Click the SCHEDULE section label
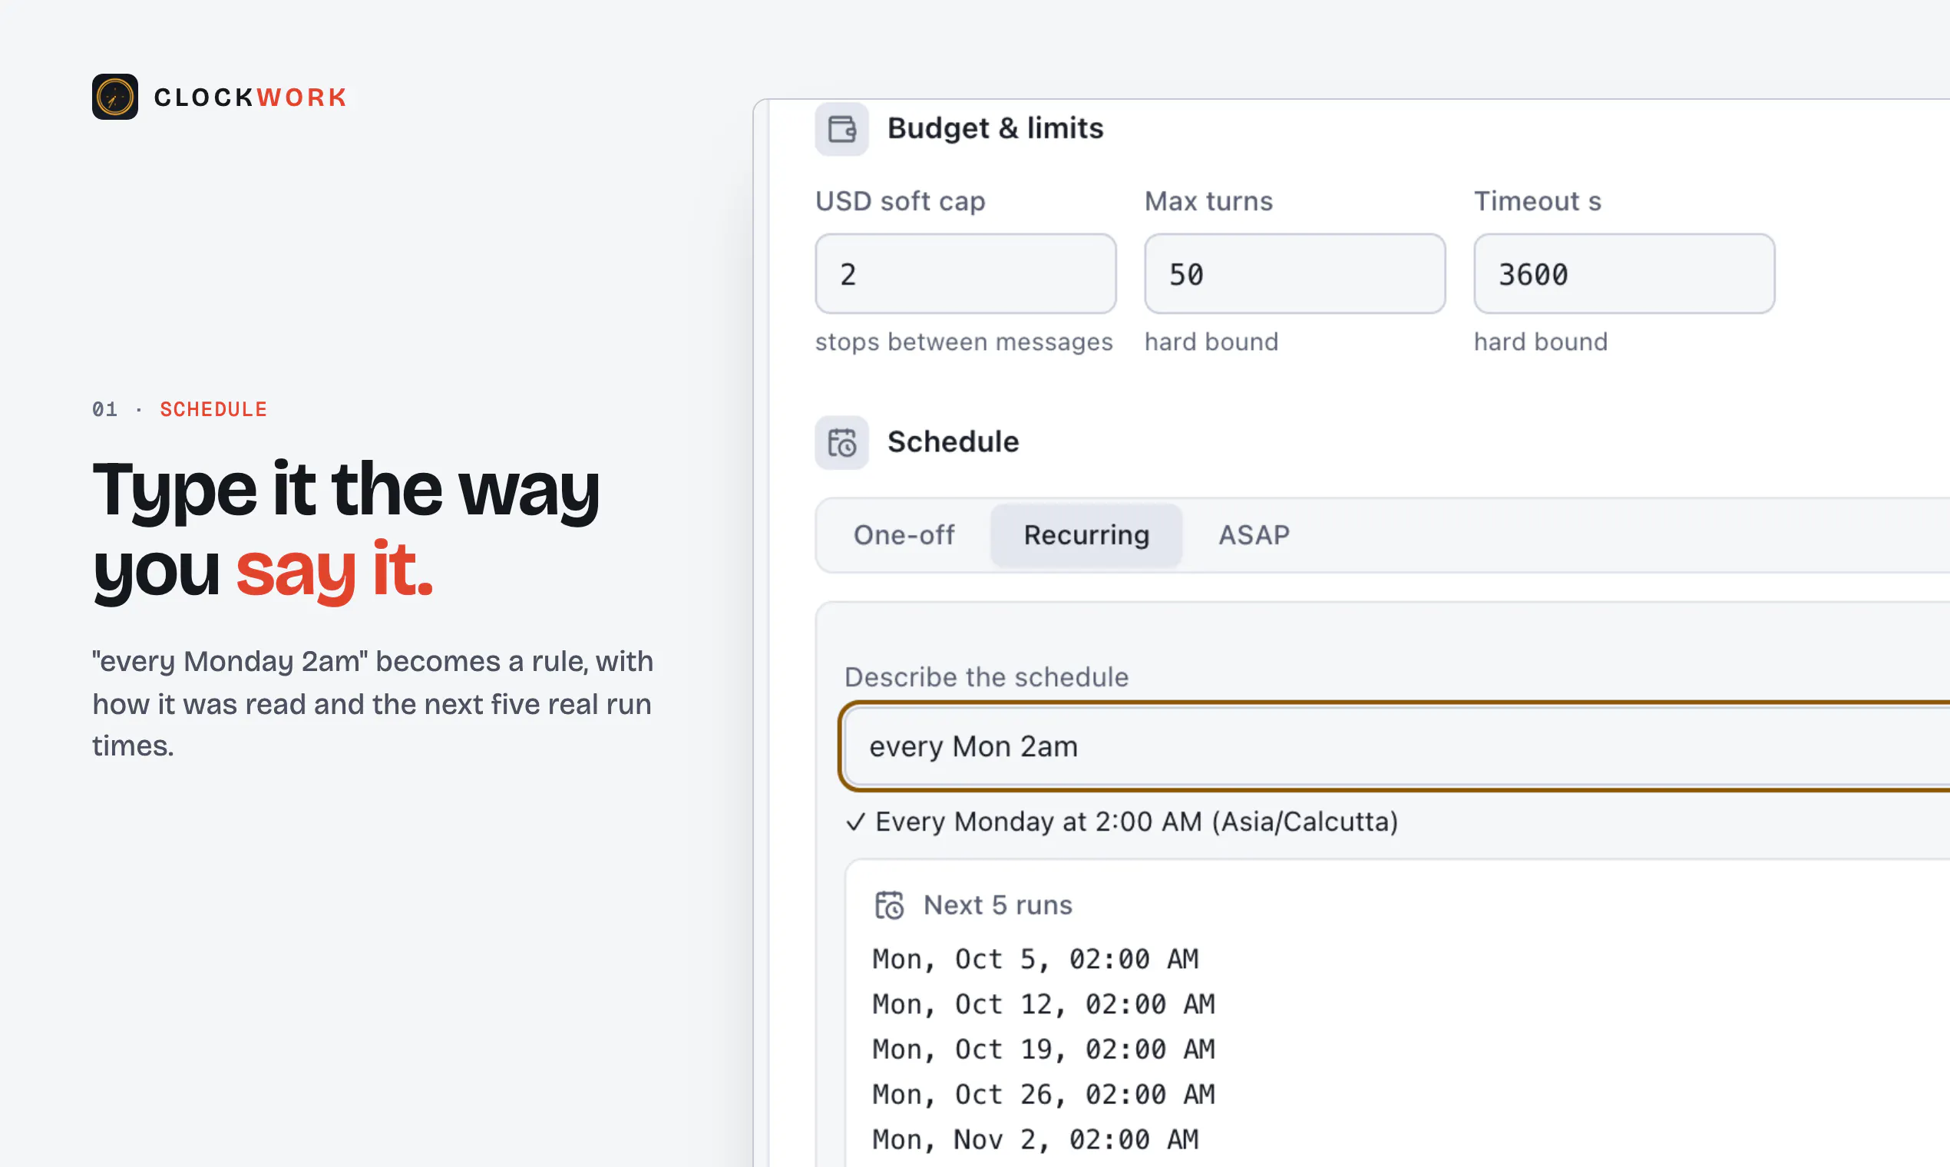The image size is (1950, 1167). click(213, 409)
